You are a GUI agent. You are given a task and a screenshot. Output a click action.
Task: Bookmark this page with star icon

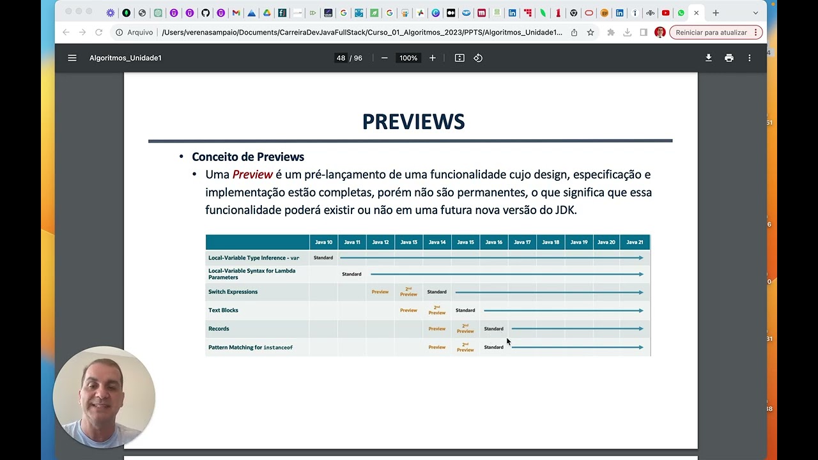pos(590,32)
